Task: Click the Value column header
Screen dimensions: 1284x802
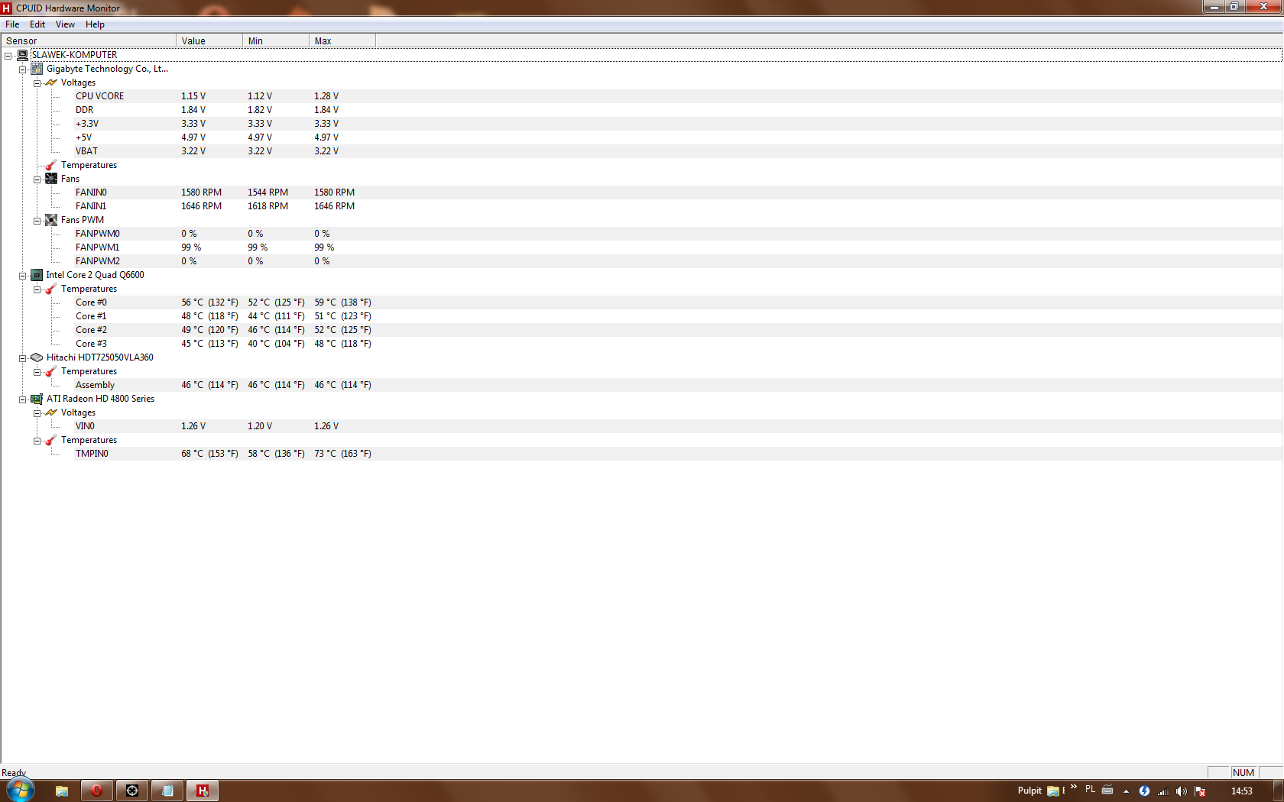Action: point(209,40)
